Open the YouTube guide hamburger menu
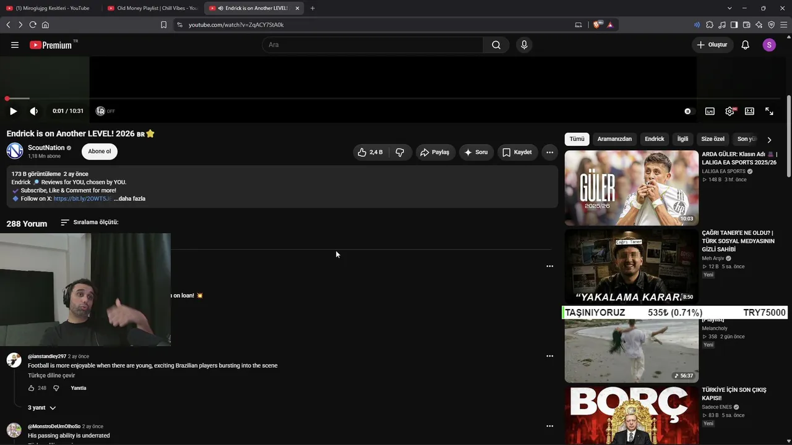The width and height of the screenshot is (792, 445). click(15, 45)
